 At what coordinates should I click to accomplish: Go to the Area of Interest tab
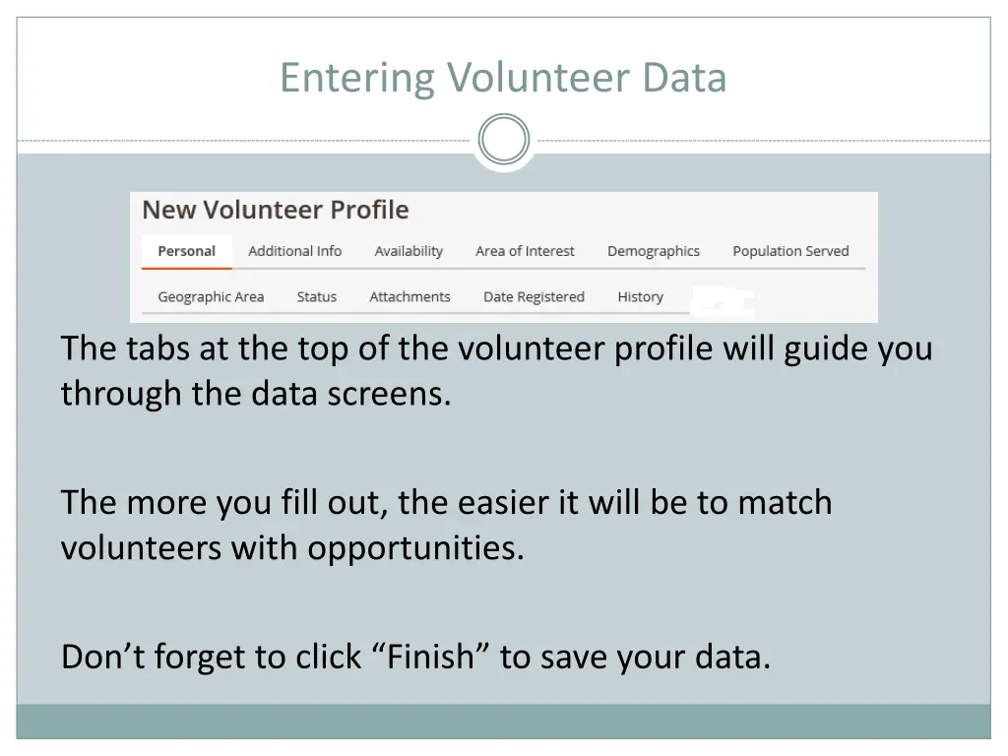pos(525,251)
